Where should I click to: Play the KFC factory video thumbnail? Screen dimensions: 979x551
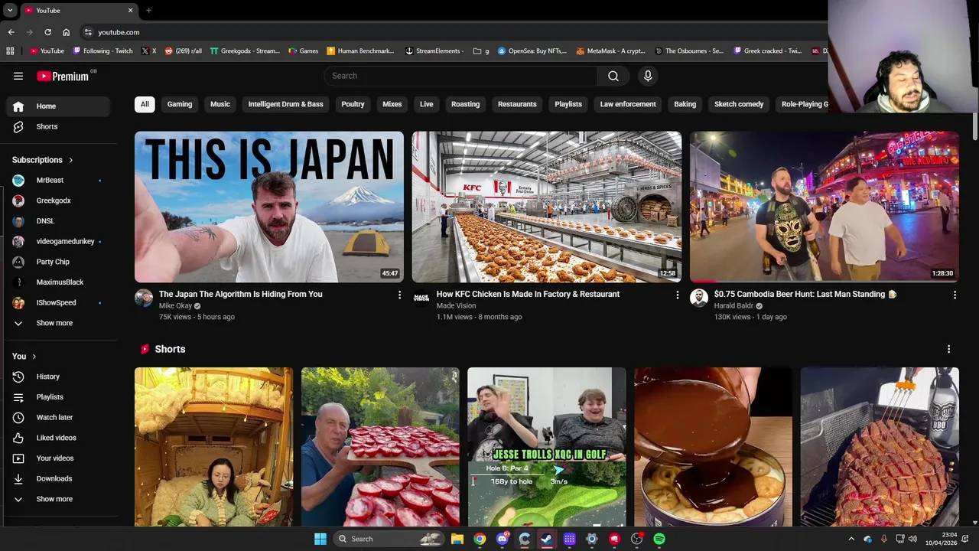(x=547, y=207)
